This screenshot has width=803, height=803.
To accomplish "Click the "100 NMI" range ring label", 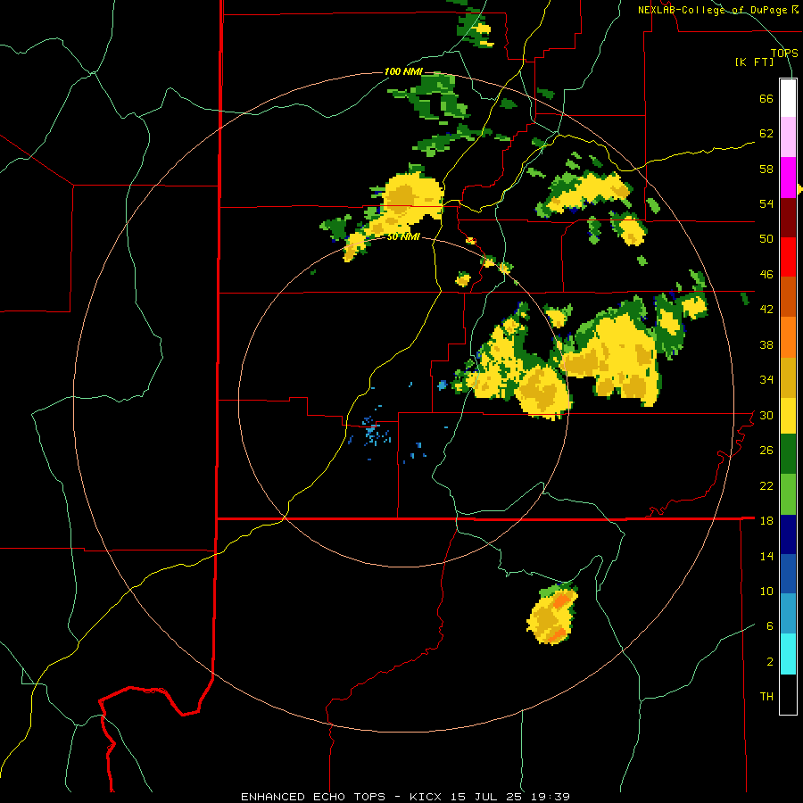I will tap(403, 71).
